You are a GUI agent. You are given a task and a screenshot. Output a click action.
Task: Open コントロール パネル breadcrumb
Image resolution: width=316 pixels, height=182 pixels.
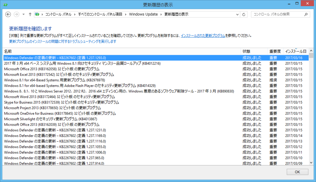58,14
